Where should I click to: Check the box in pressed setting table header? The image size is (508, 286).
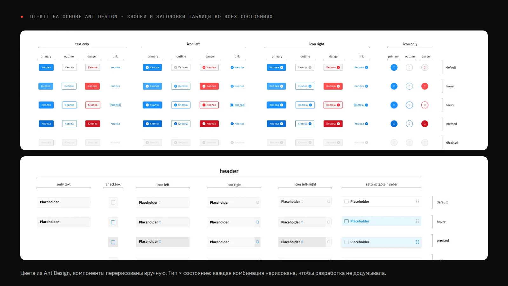pos(346,242)
